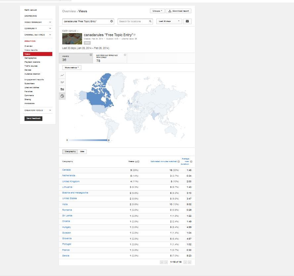This screenshot has width=294, height=276.
Task: Open Traffic sources in sidebar
Action: pyautogui.click(x=31, y=66)
